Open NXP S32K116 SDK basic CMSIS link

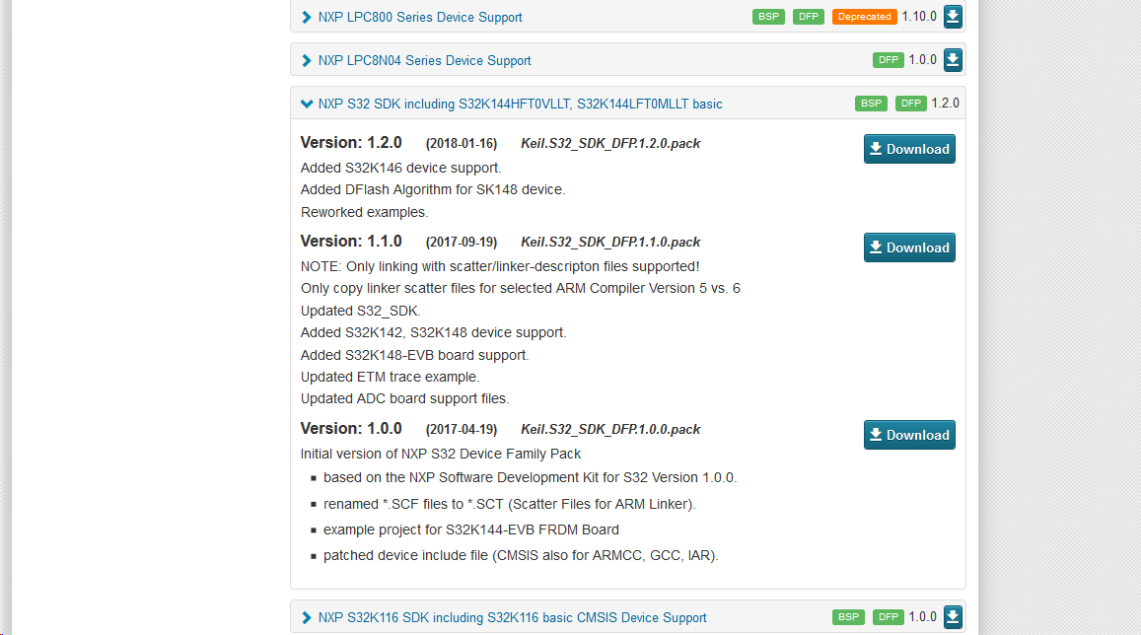512,617
